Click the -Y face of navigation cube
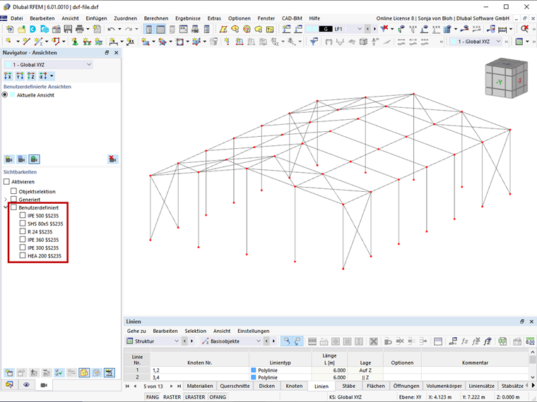The height and width of the screenshot is (402, 537). (499, 82)
